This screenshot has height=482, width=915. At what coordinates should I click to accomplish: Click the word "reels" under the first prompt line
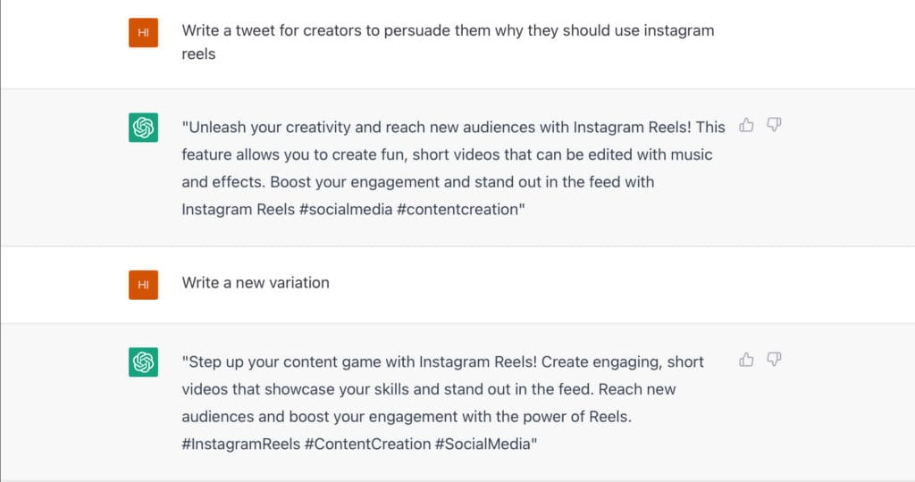[x=198, y=54]
